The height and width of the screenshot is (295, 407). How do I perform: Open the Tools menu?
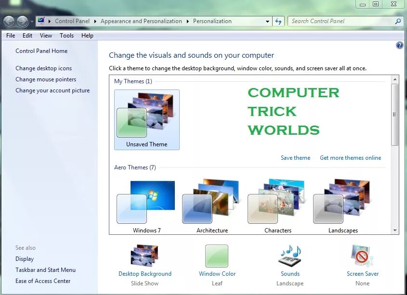pos(66,36)
